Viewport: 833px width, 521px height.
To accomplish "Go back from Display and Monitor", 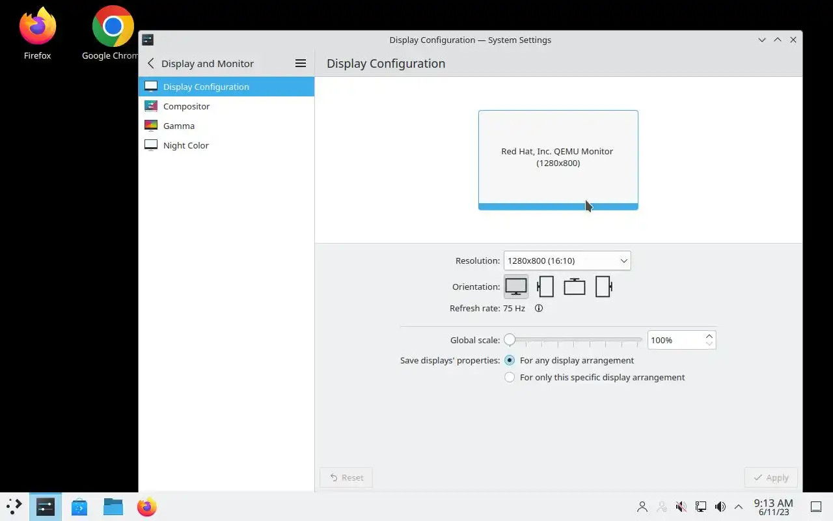I will (151, 63).
